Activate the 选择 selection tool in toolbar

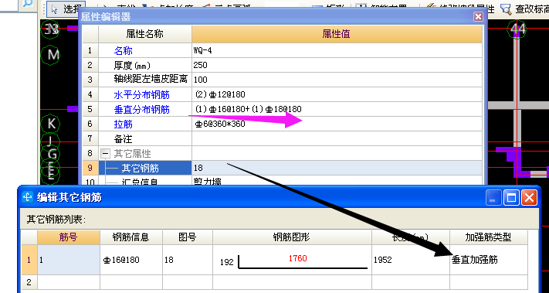[66, 9]
